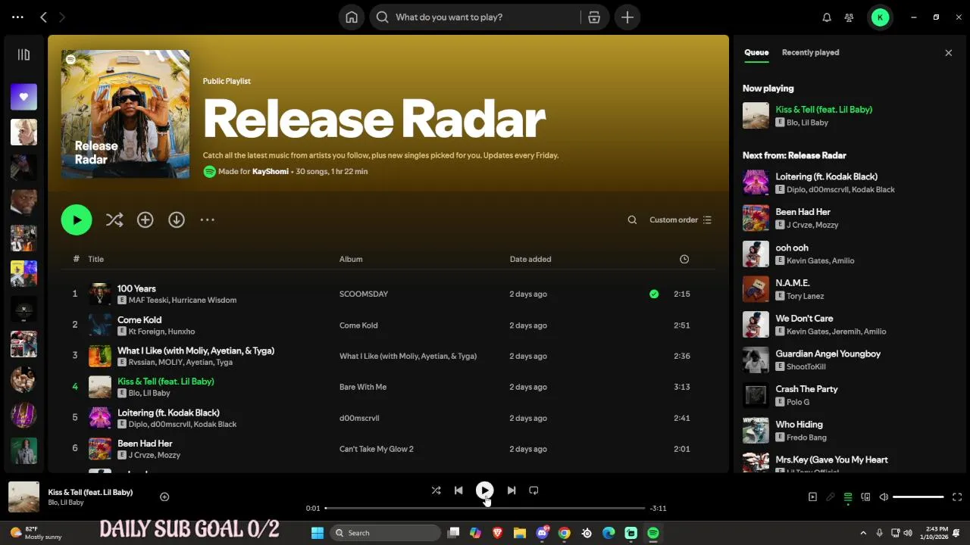Image resolution: width=970 pixels, height=545 pixels.
Task: Mute the volume speaker icon
Action: click(884, 497)
